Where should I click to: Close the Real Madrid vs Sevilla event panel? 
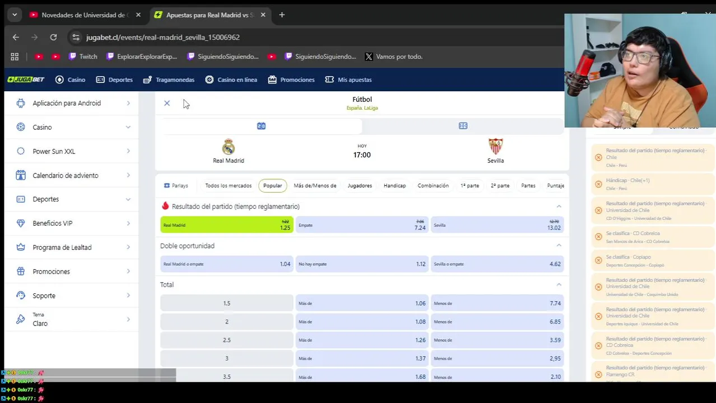click(167, 103)
